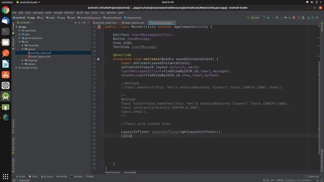The image size is (324, 182).
Task: Open the Navigate menu
Action: (x=38, y=13)
